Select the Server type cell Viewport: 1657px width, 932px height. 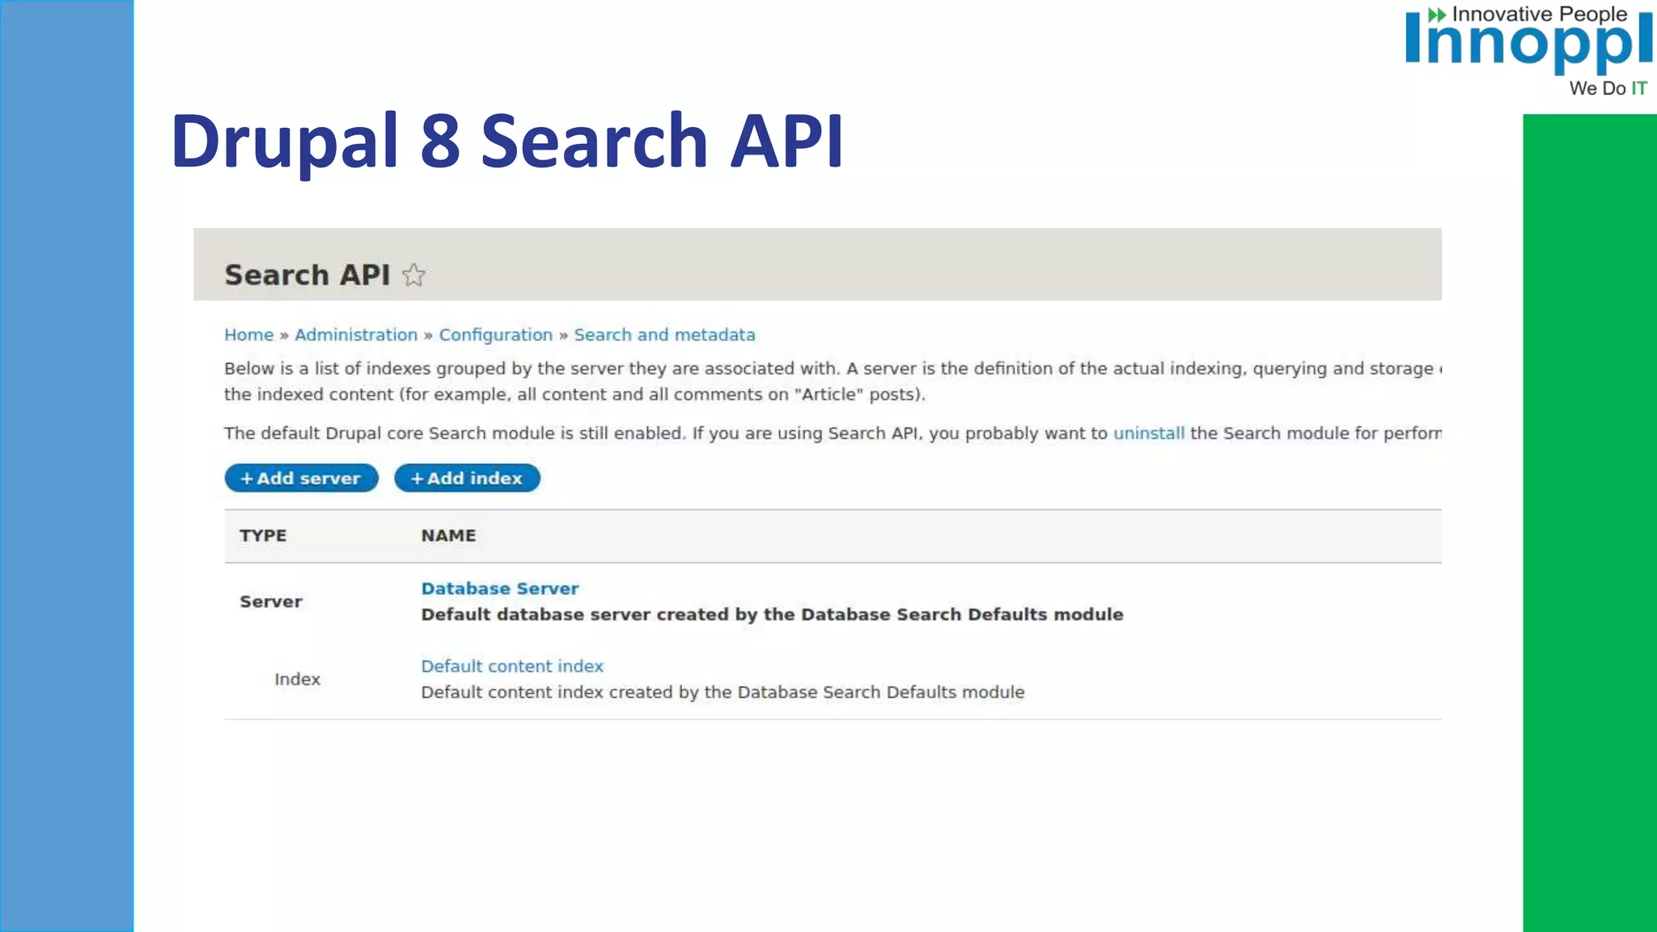(271, 602)
